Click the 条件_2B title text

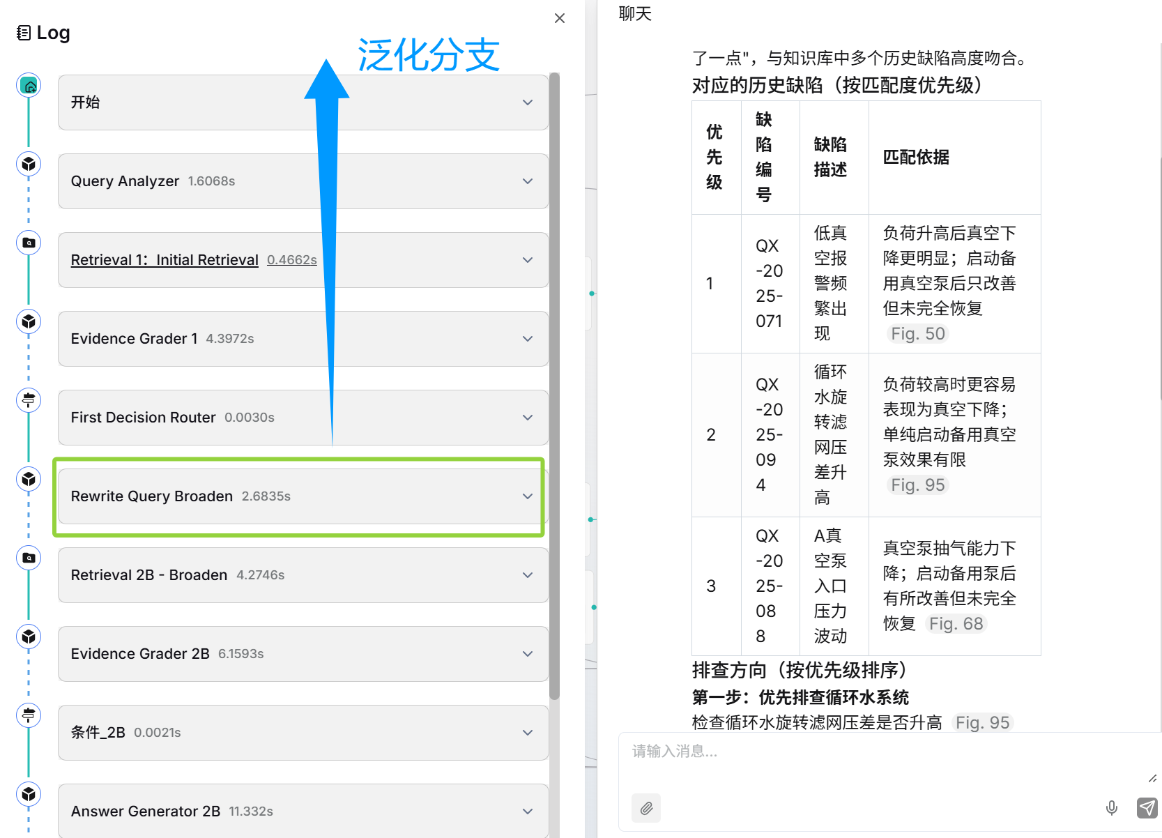click(x=98, y=733)
